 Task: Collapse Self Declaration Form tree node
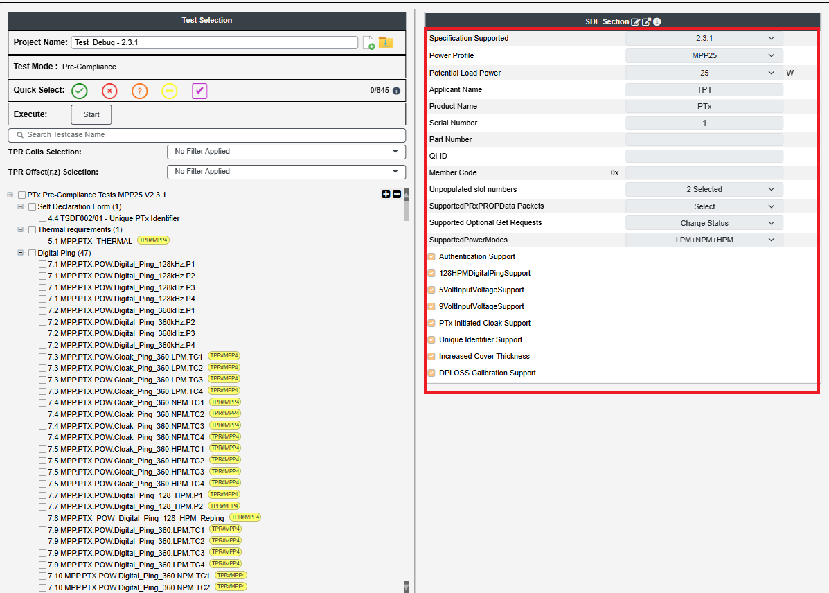[x=21, y=207]
